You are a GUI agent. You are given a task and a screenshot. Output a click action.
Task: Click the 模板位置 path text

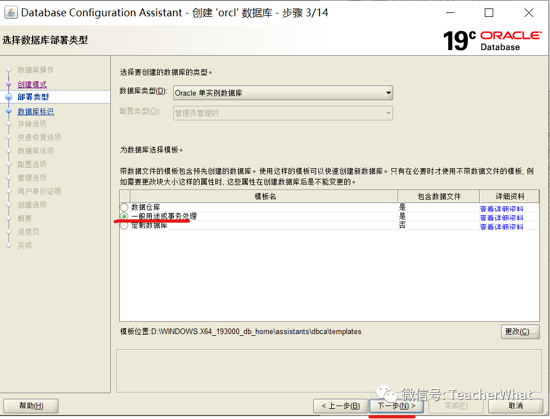(x=241, y=332)
